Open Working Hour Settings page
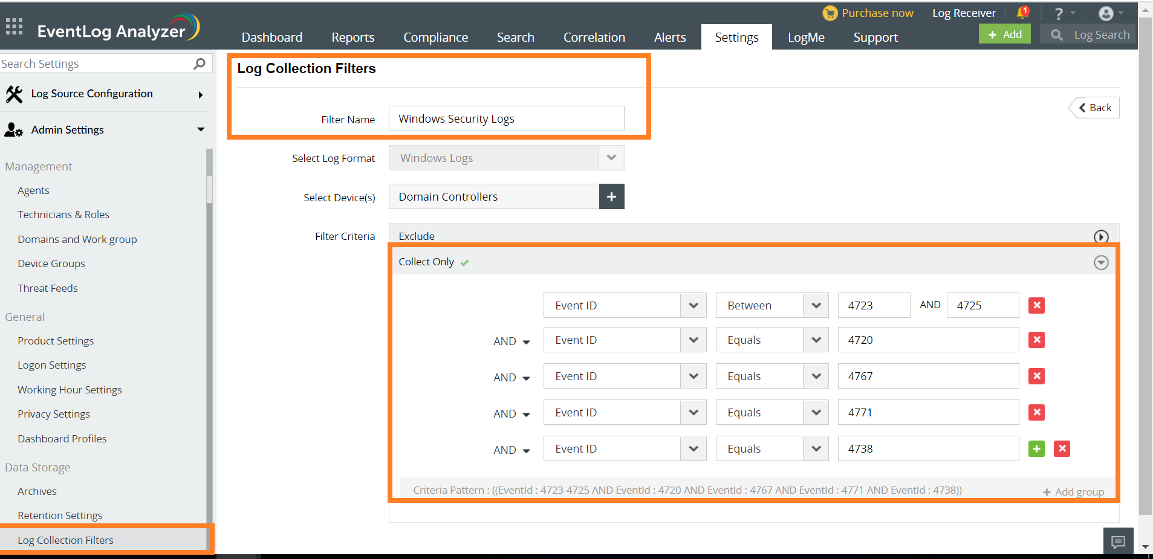This screenshot has width=1153, height=559. tap(70, 390)
